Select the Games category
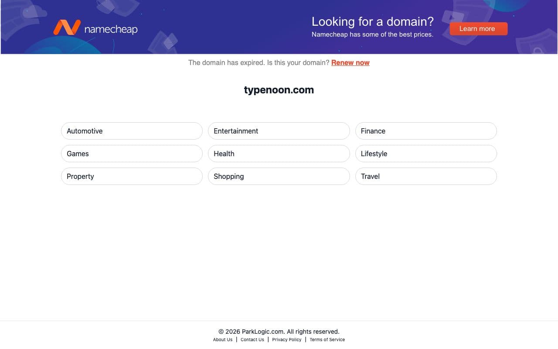Viewport: 558px width, 349px height. 132,154
